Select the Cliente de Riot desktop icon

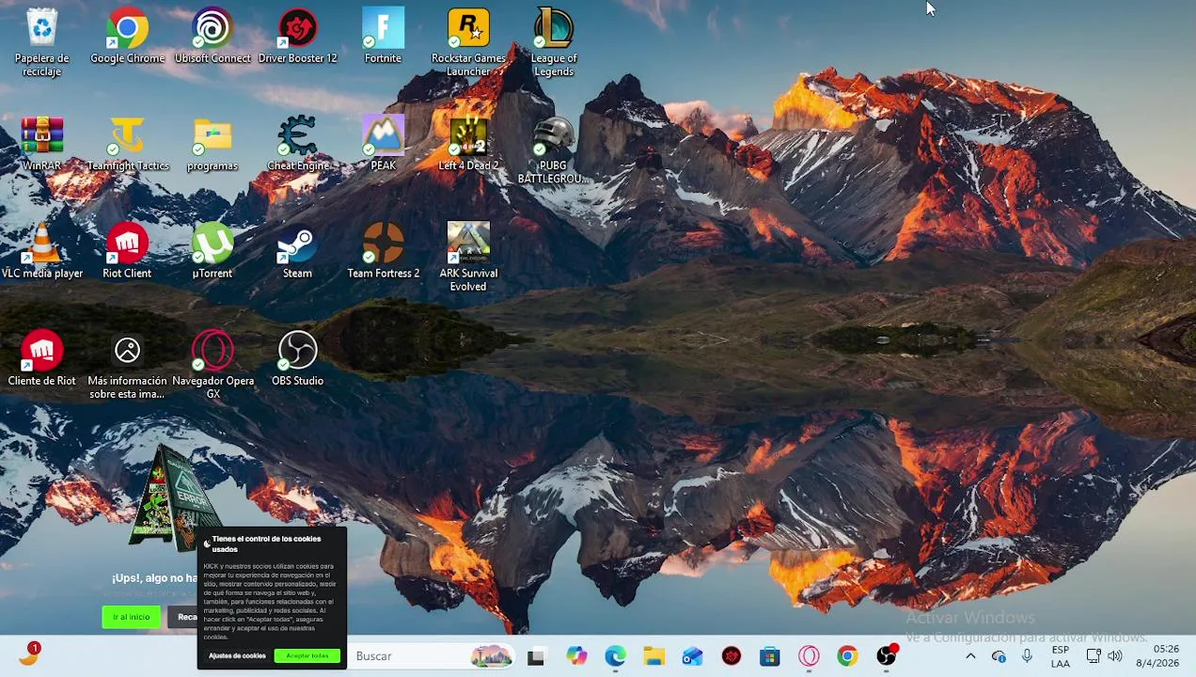(41, 358)
